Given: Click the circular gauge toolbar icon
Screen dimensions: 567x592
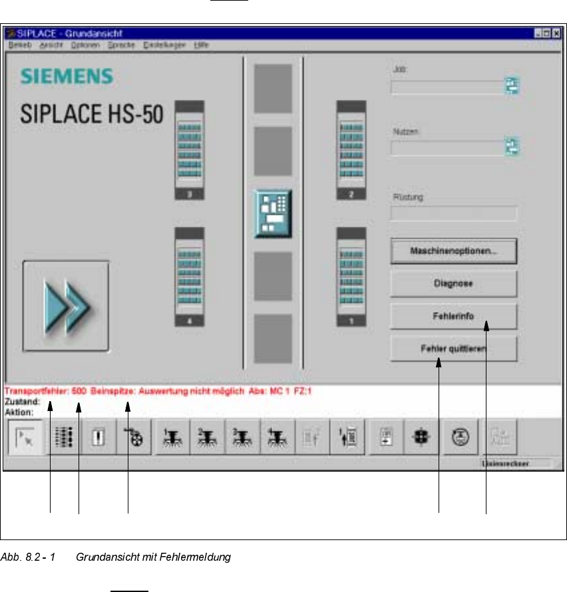Looking at the screenshot, I should tap(460, 437).
